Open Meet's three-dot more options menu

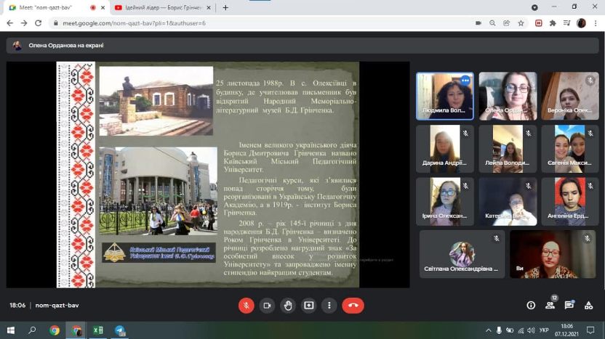329,305
